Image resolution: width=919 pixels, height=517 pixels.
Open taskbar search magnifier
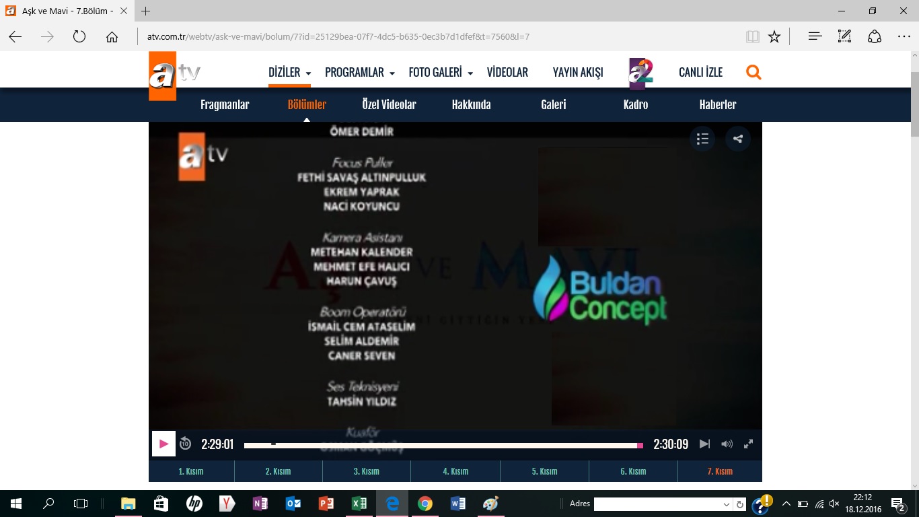pos(48,504)
